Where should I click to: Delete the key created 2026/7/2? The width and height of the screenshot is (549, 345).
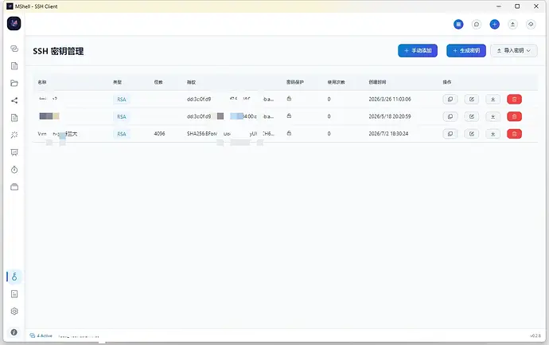tap(514, 134)
